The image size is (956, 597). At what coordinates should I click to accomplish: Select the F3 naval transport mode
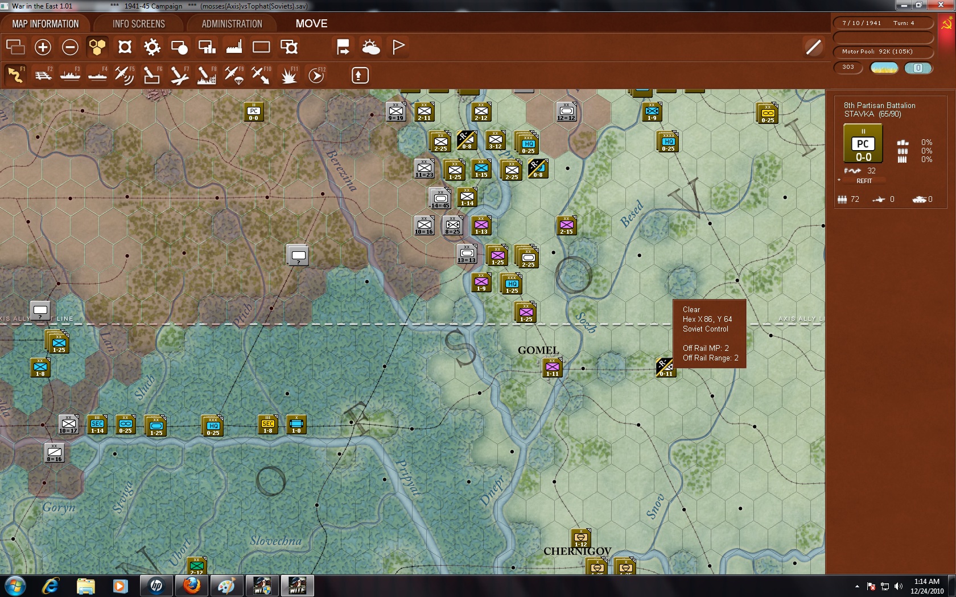[70, 75]
